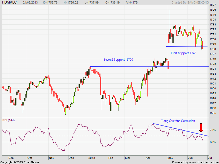Click the low price L=1737.99
Viewport: 219px width, 164px height.
click(91, 2)
